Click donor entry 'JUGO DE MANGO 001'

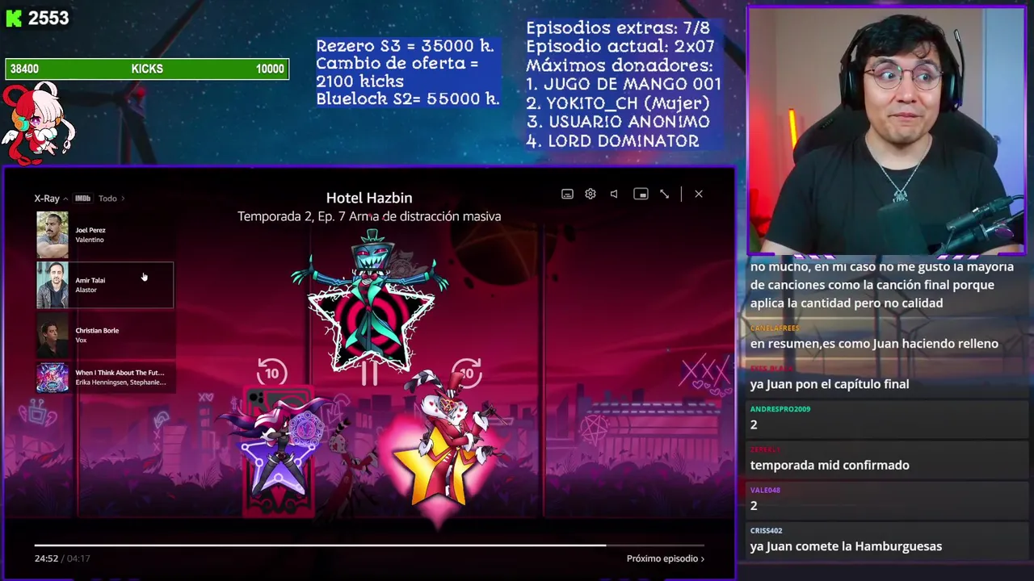(x=624, y=84)
